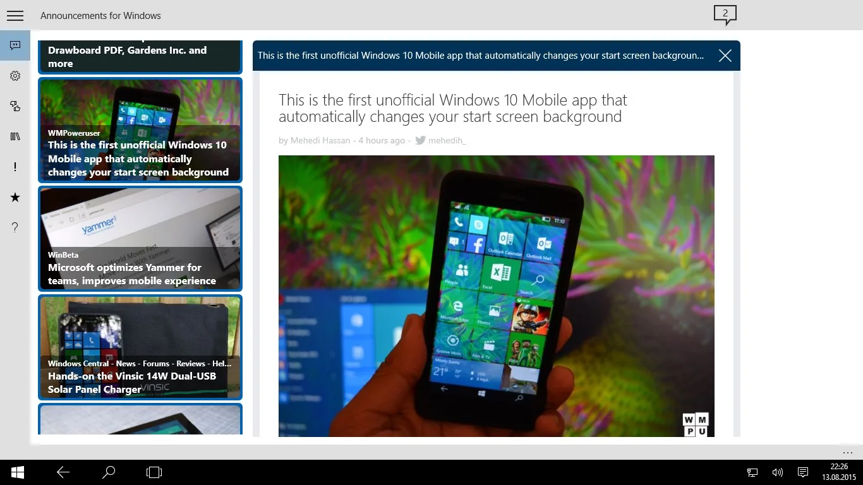Open the Drawboard PDF, Gardens Inc. news card

(x=140, y=57)
